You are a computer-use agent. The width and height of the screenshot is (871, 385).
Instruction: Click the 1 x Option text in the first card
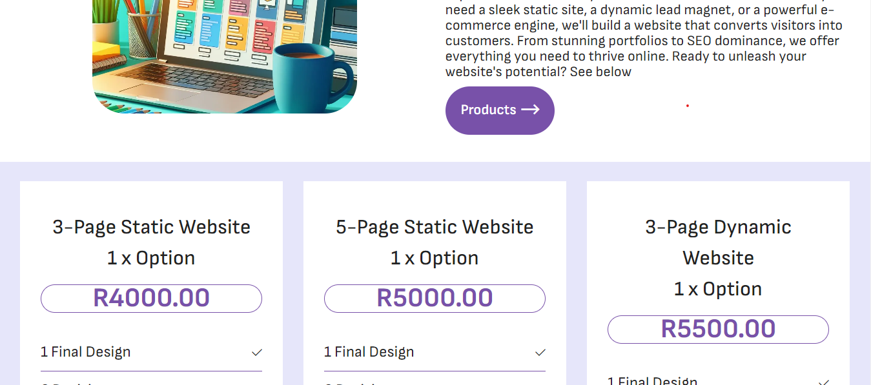(x=151, y=257)
